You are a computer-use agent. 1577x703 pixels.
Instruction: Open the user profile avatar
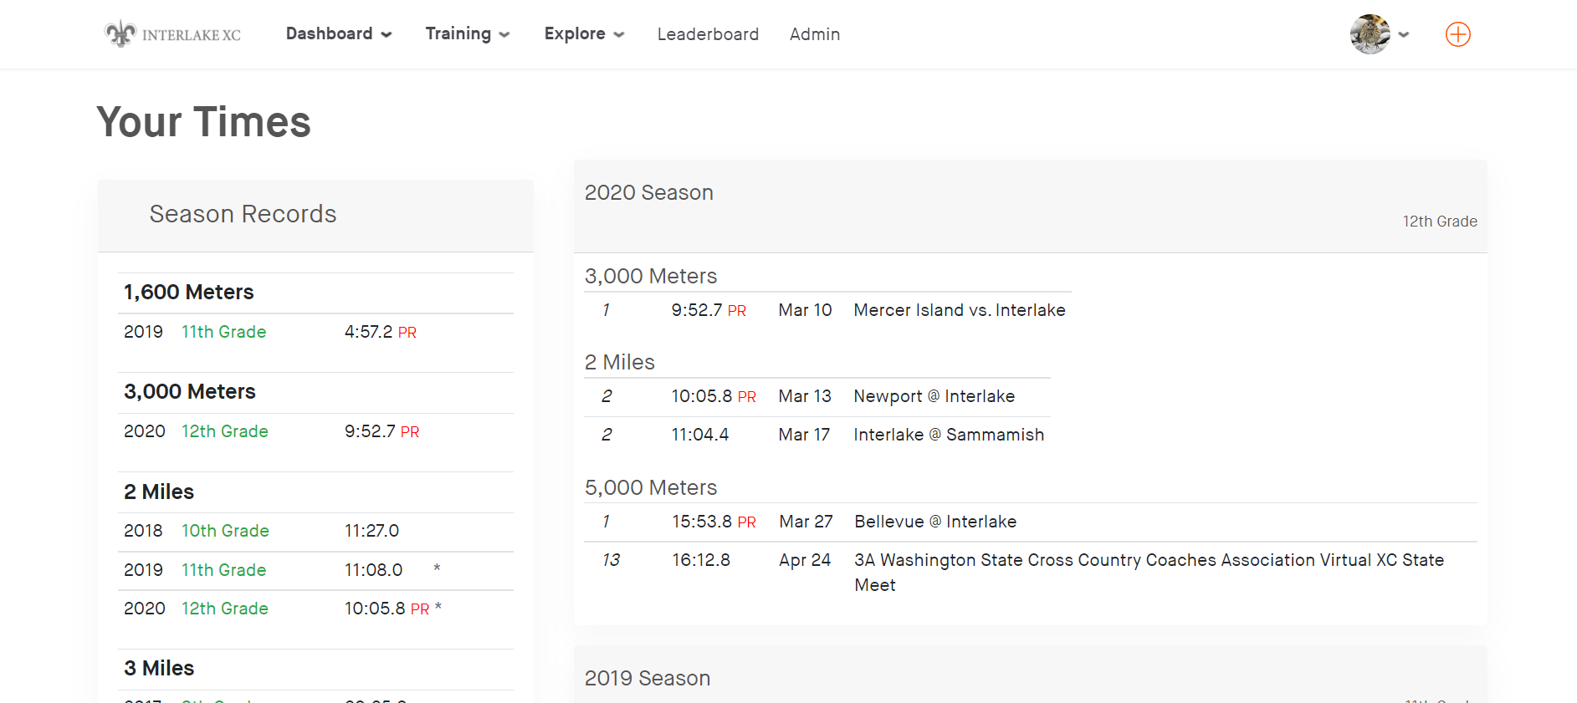(1370, 34)
